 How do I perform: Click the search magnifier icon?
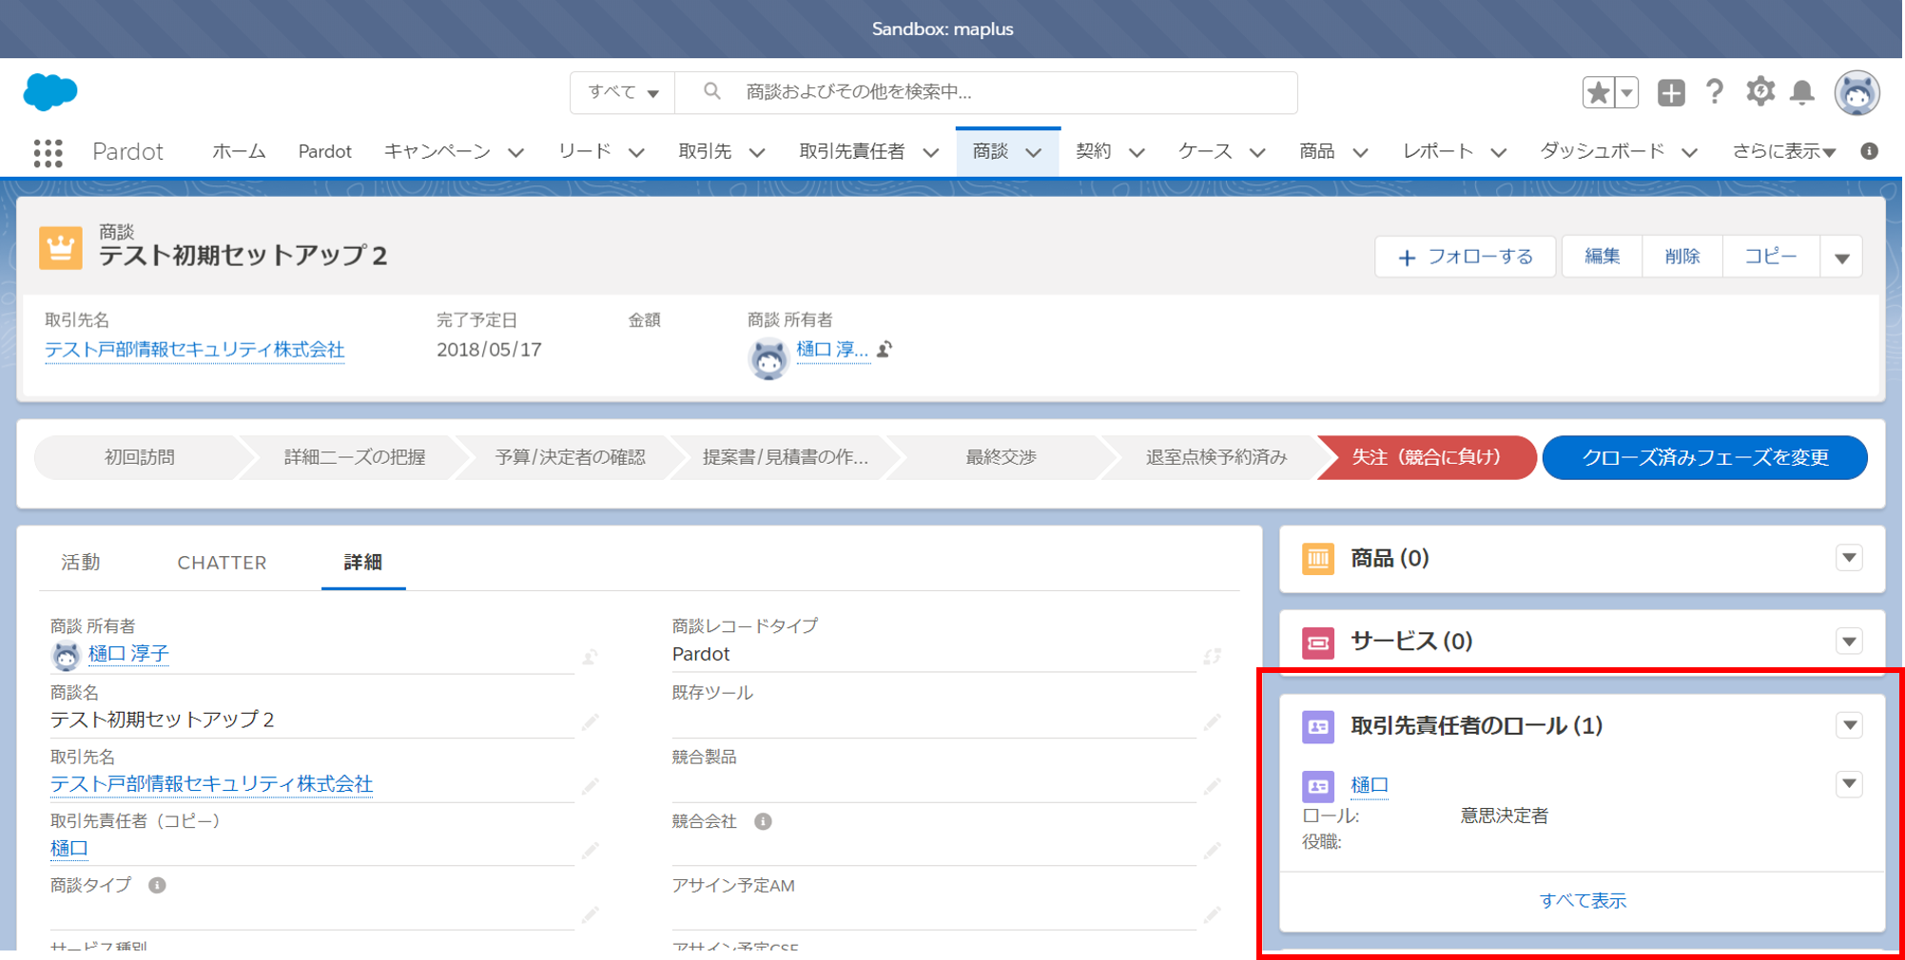coord(711,91)
